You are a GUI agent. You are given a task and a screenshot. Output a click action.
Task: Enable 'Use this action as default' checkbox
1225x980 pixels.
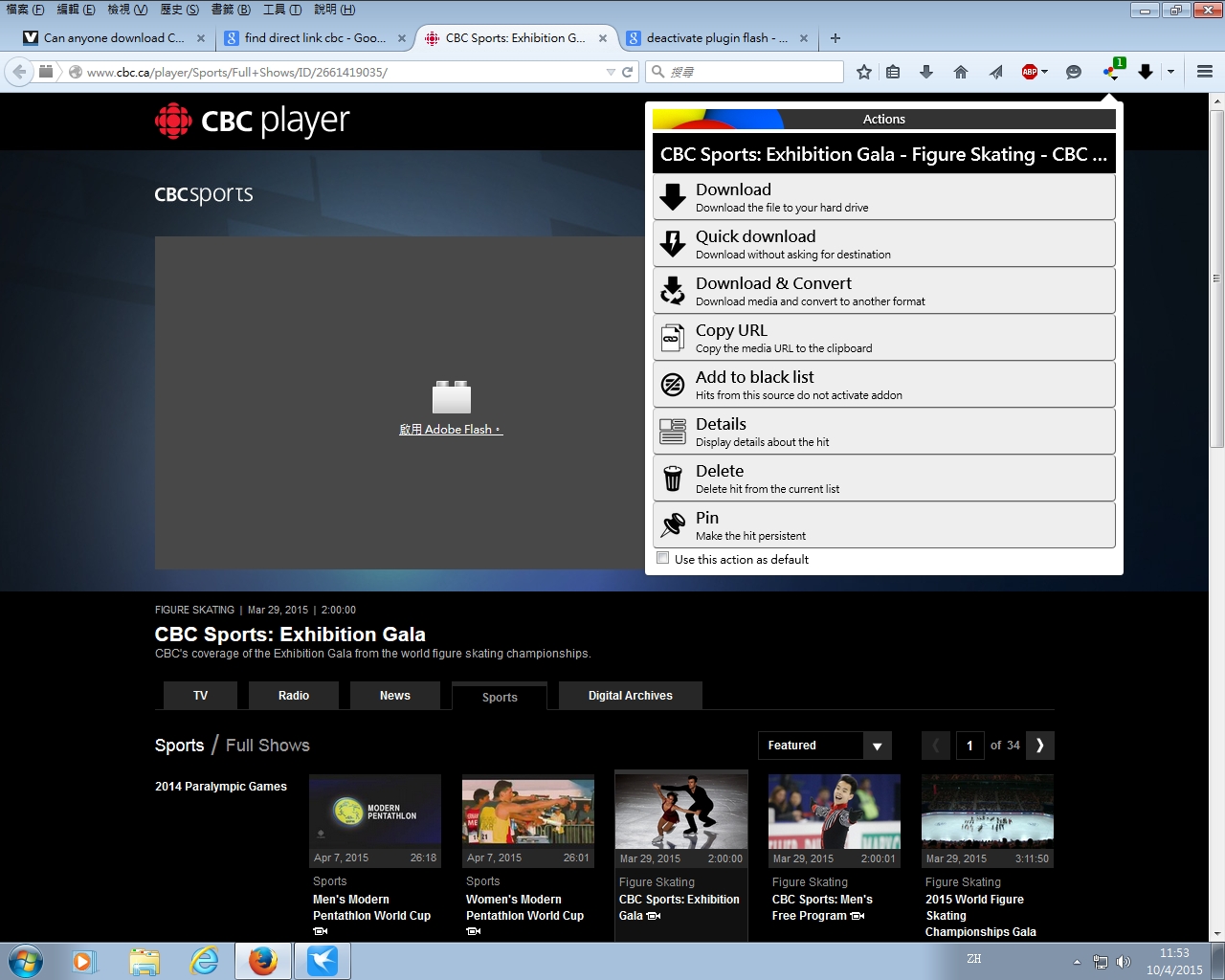point(662,558)
